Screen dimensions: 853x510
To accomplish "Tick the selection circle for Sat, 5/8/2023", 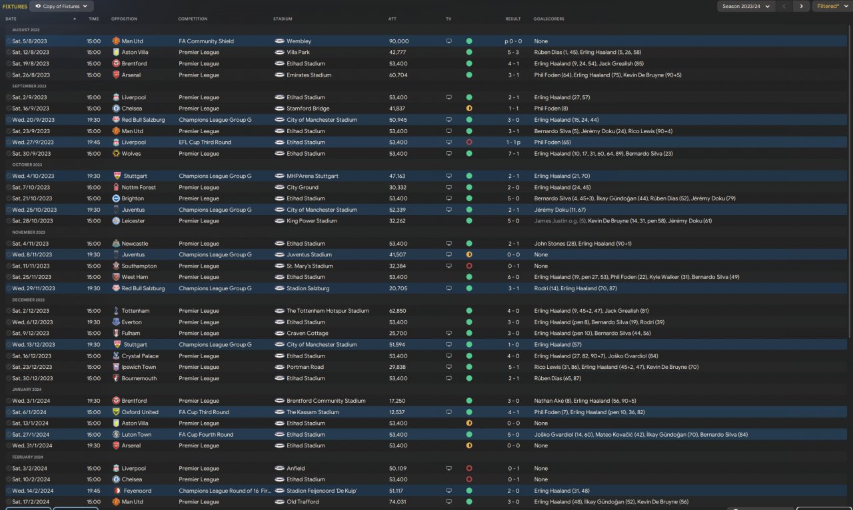I will tap(9, 41).
